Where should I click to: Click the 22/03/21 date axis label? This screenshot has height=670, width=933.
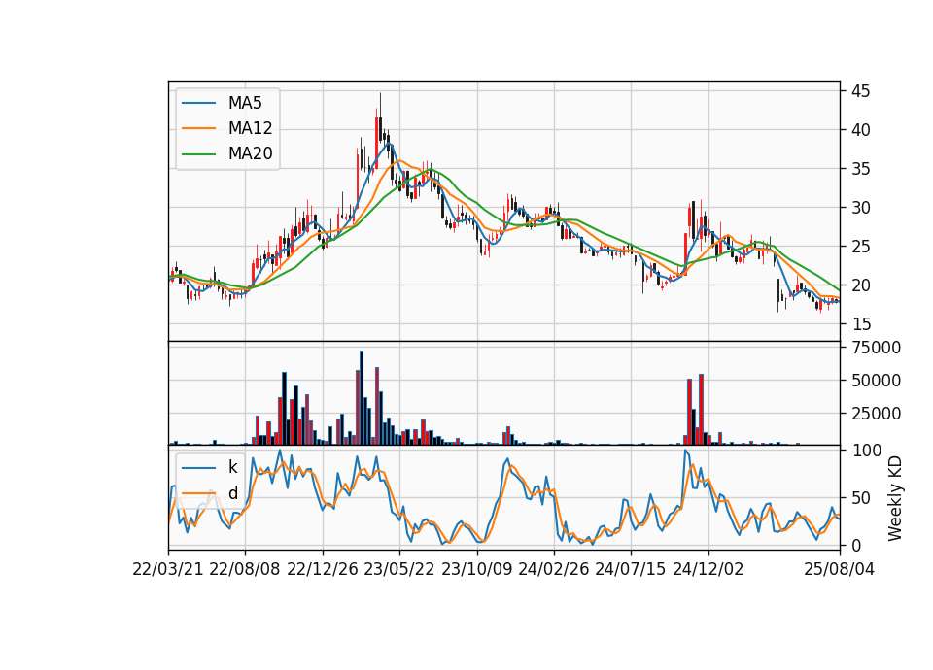click(x=168, y=569)
